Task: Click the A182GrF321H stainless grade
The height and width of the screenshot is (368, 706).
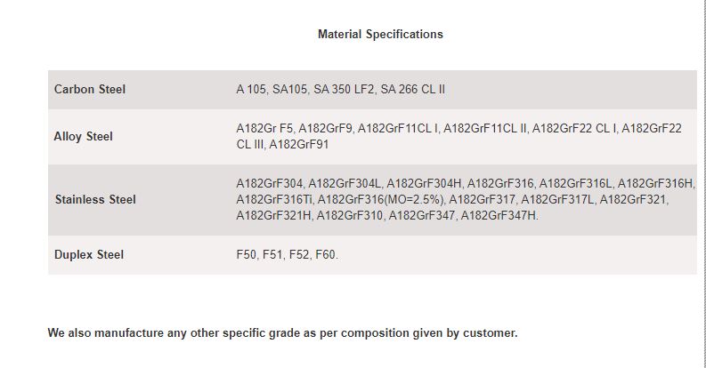Action: point(273,215)
